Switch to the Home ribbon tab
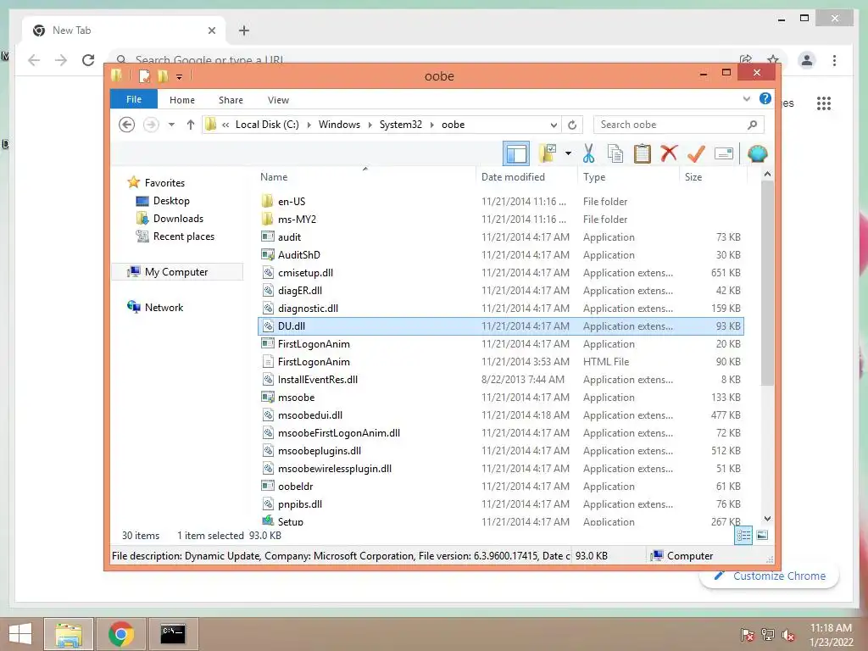The height and width of the screenshot is (651, 868). (182, 100)
